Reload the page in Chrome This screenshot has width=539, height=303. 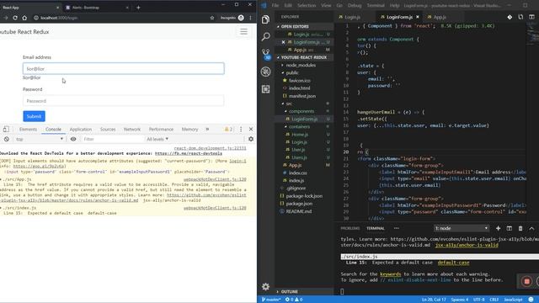pyautogui.click(x=15, y=18)
